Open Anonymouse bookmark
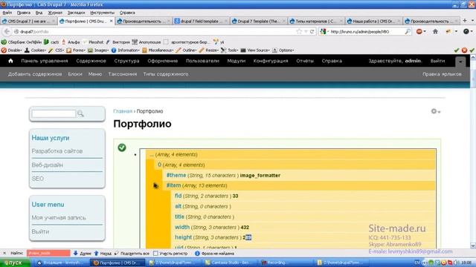The image size is (476, 267). click(147, 42)
